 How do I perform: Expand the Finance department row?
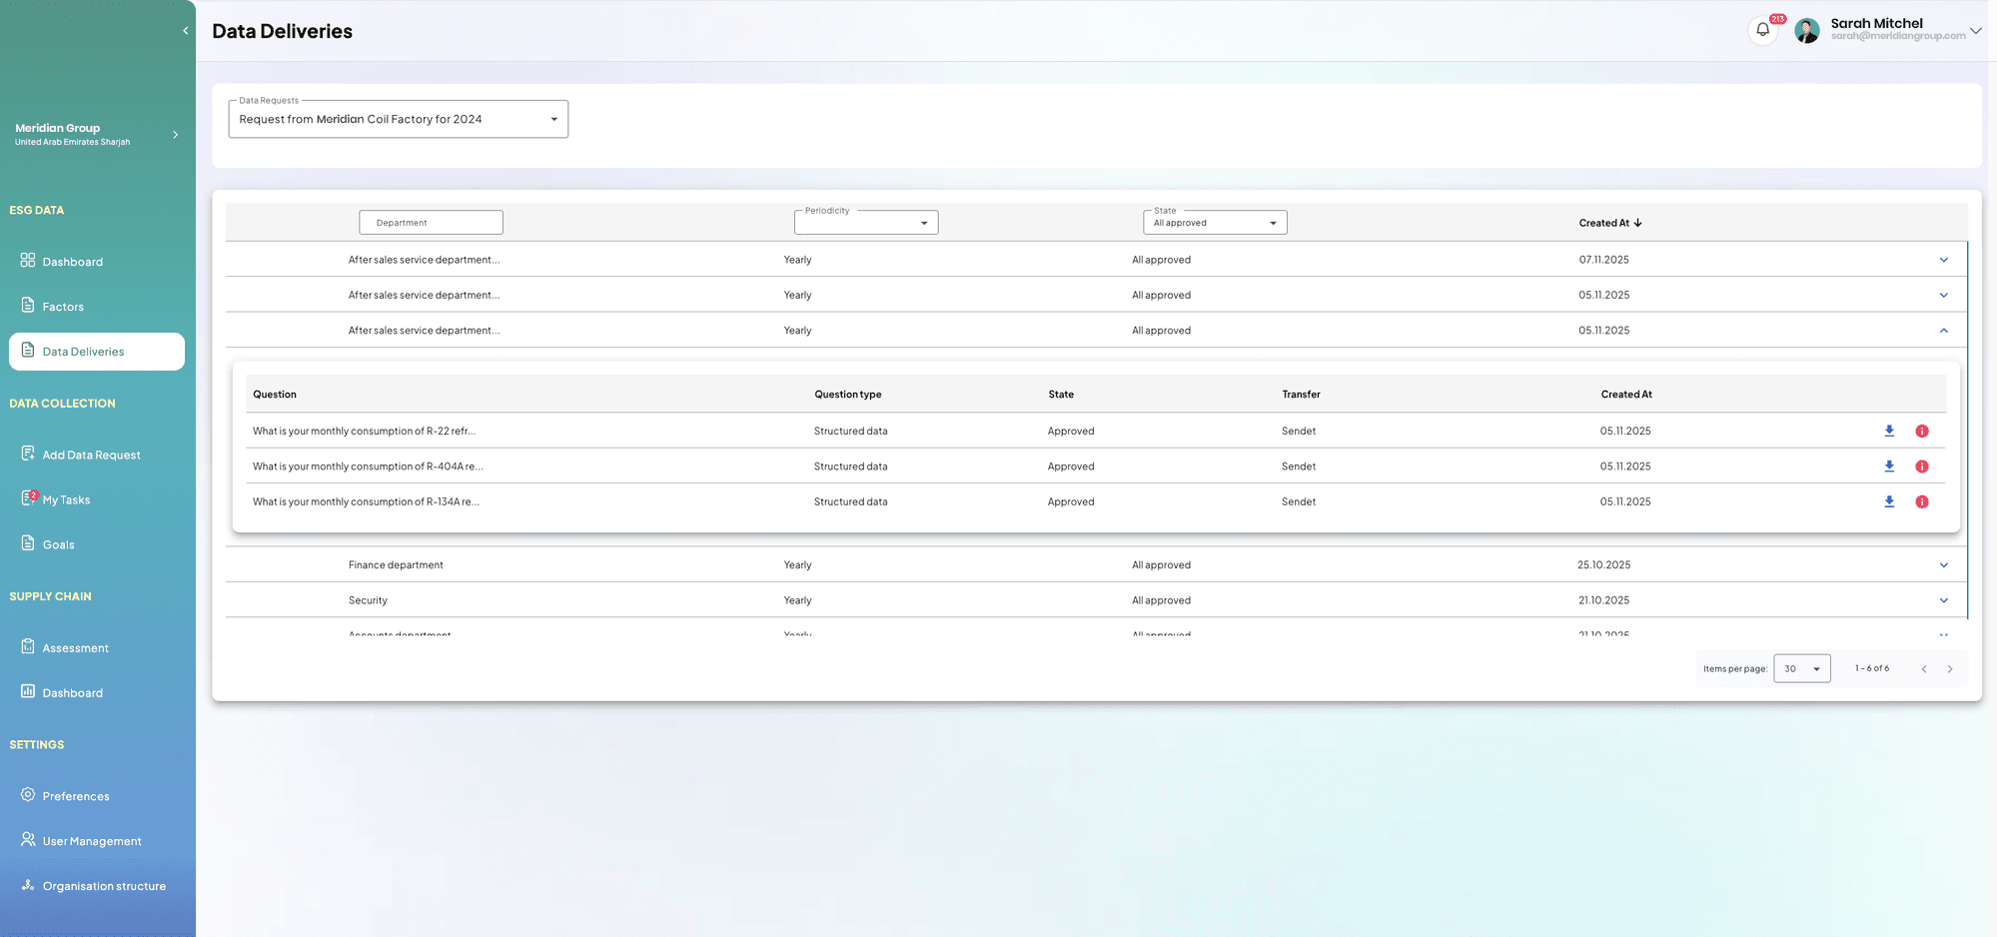click(1943, 565)
